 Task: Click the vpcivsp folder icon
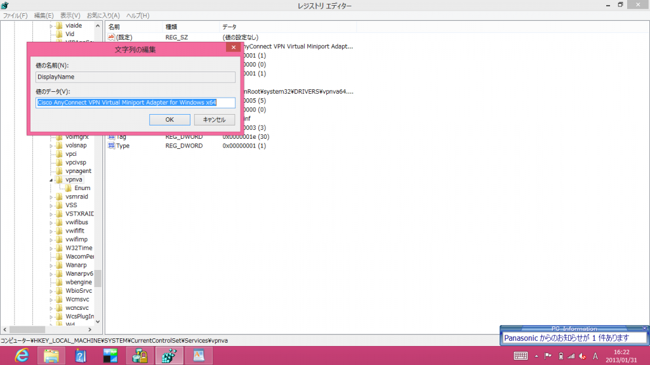(59, 163)
